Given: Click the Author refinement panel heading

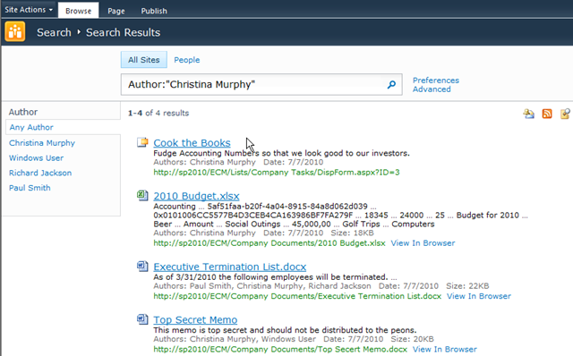Looking at the screenshot, I should [x=23, y=112].
